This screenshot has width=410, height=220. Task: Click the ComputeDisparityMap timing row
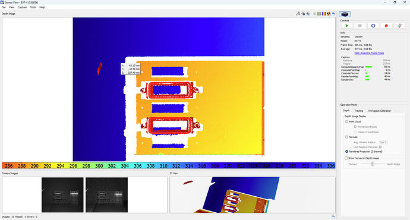coord(365,67)
